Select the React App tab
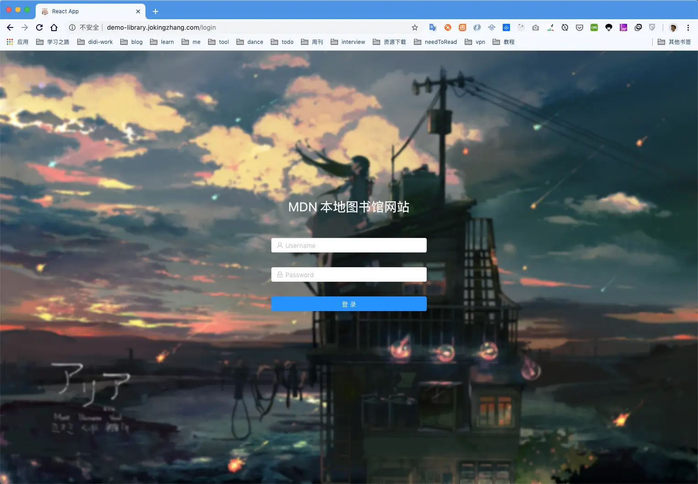Screen dimensions: 698x484 (x=91, y=11)
